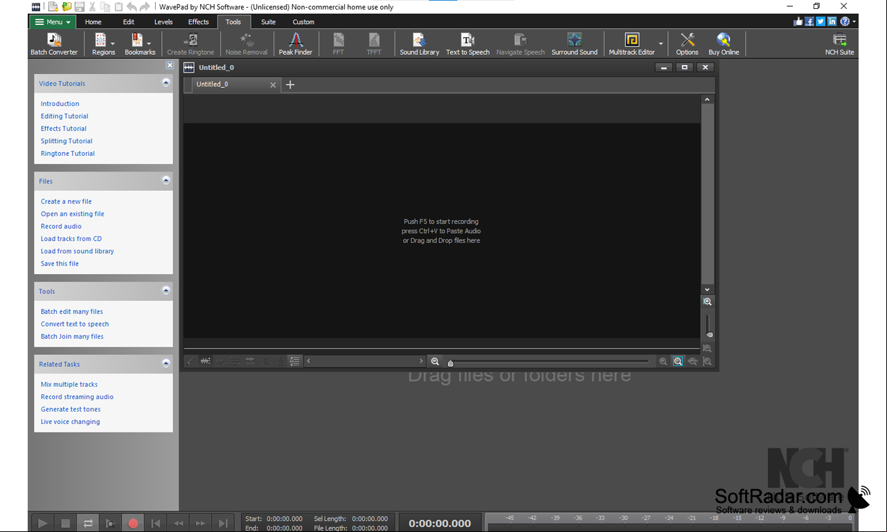Click the Facebook share icon

pyautogui.click(x=809, y=21)
